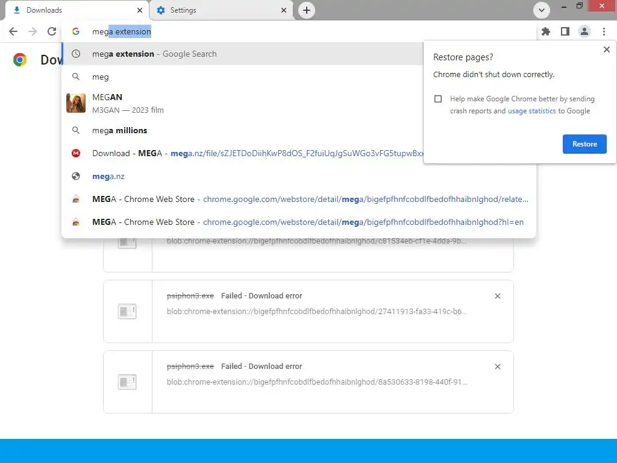Click the Restore button
617x463 pixels.
584,144
